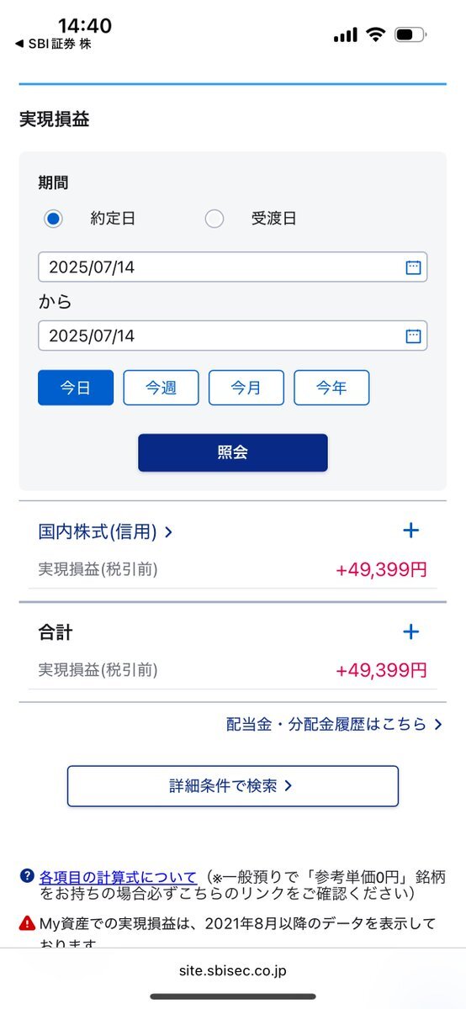The width and height of the screenshot is (466, 1009).
Task: Open calendar icon for start date
Action: tap(413, 267)
